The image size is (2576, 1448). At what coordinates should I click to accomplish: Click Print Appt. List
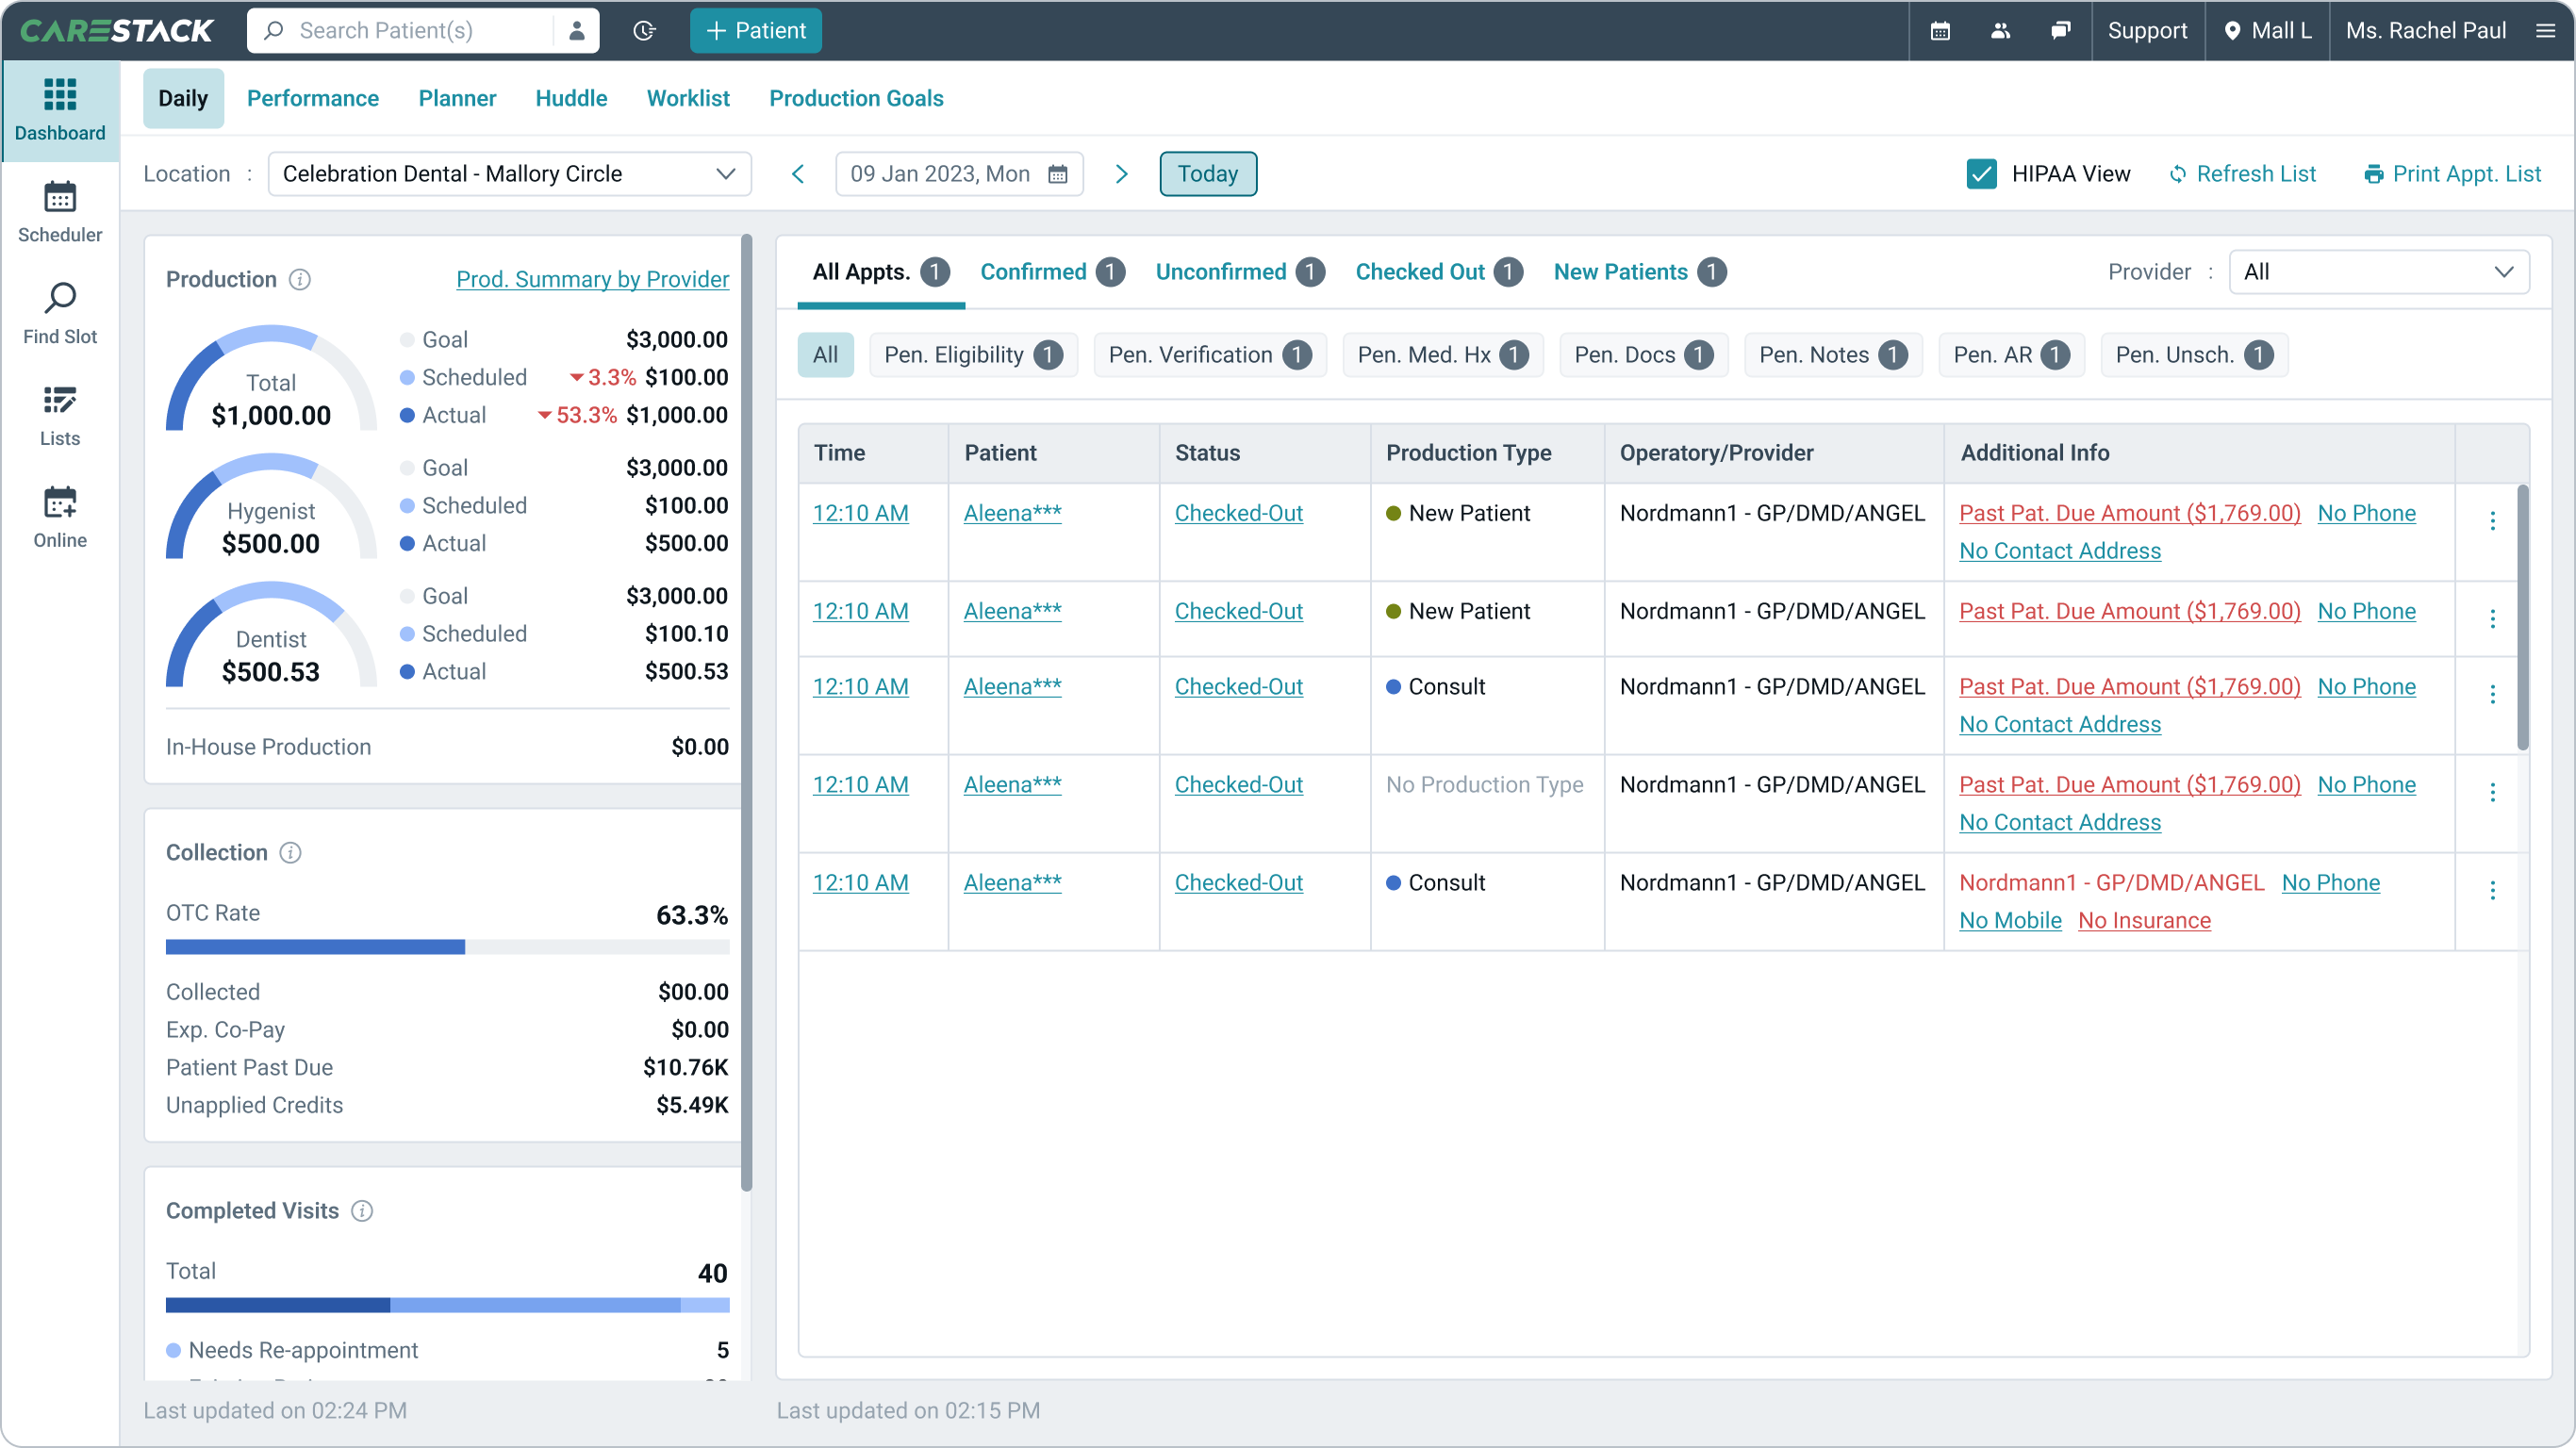(x=2453, y=174)
